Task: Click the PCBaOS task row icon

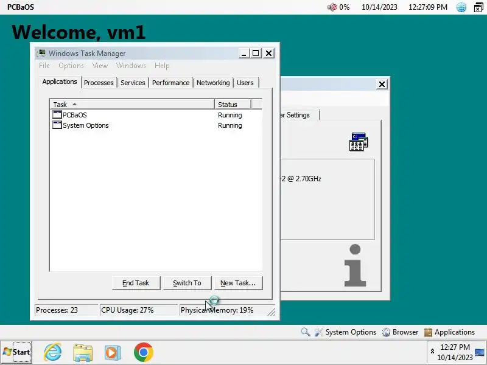Action: (x=57, y=114)
